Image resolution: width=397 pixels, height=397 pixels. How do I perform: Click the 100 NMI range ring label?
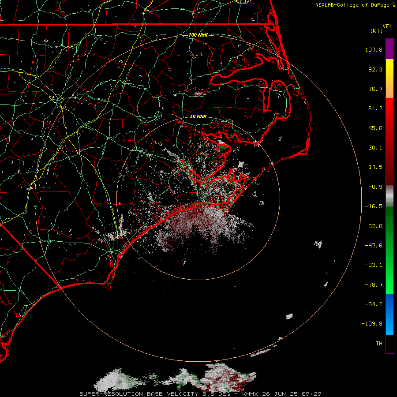coord(198,35)
